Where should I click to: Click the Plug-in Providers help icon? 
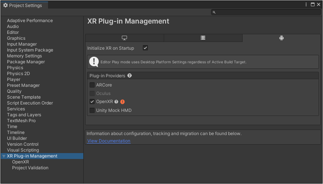click(130, 75)
